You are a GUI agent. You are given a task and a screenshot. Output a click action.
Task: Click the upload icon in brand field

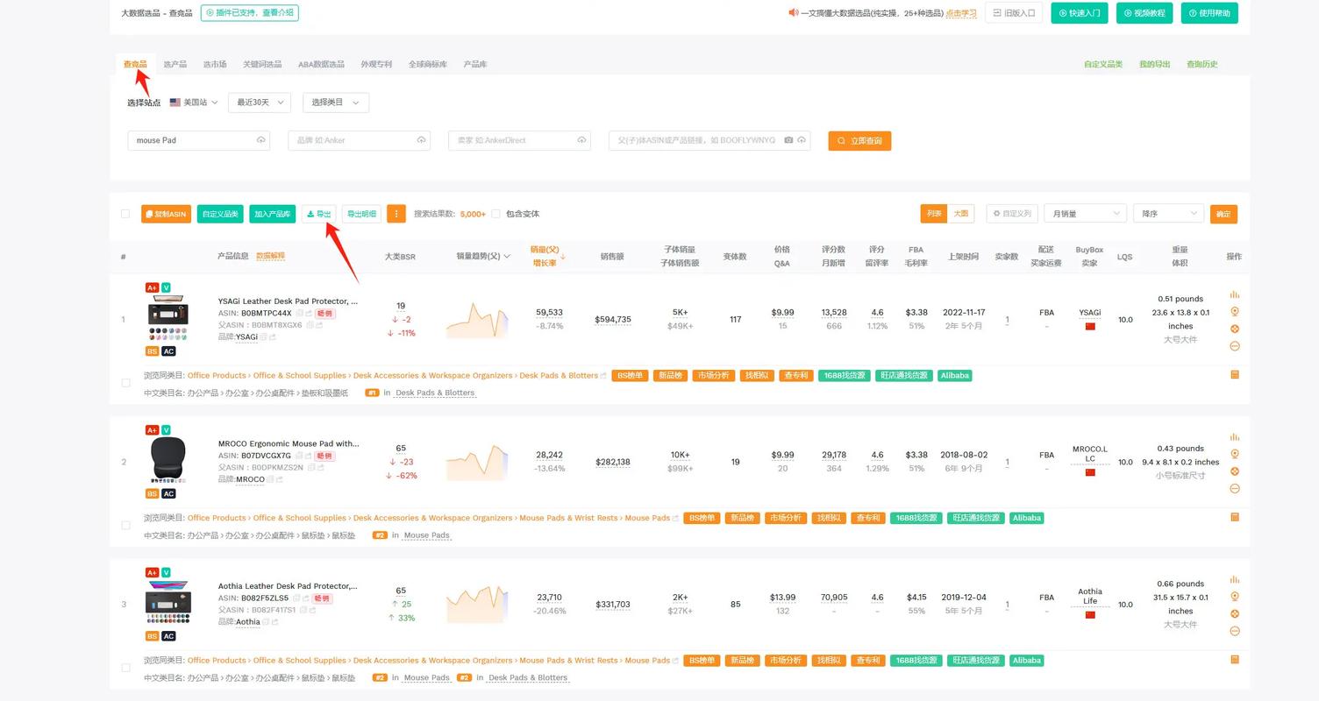pos(421,140)
